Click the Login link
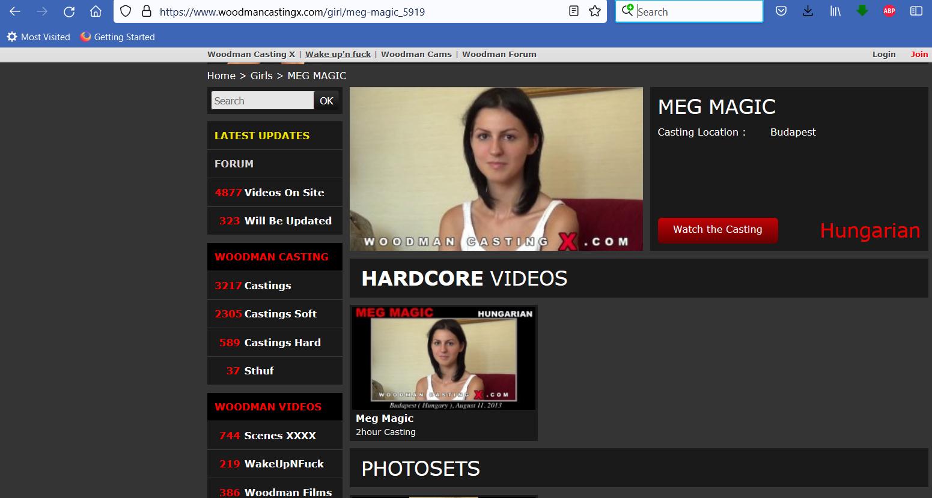Image resolution: width=932 pixels, height=498 pixels. click(884, 54)
